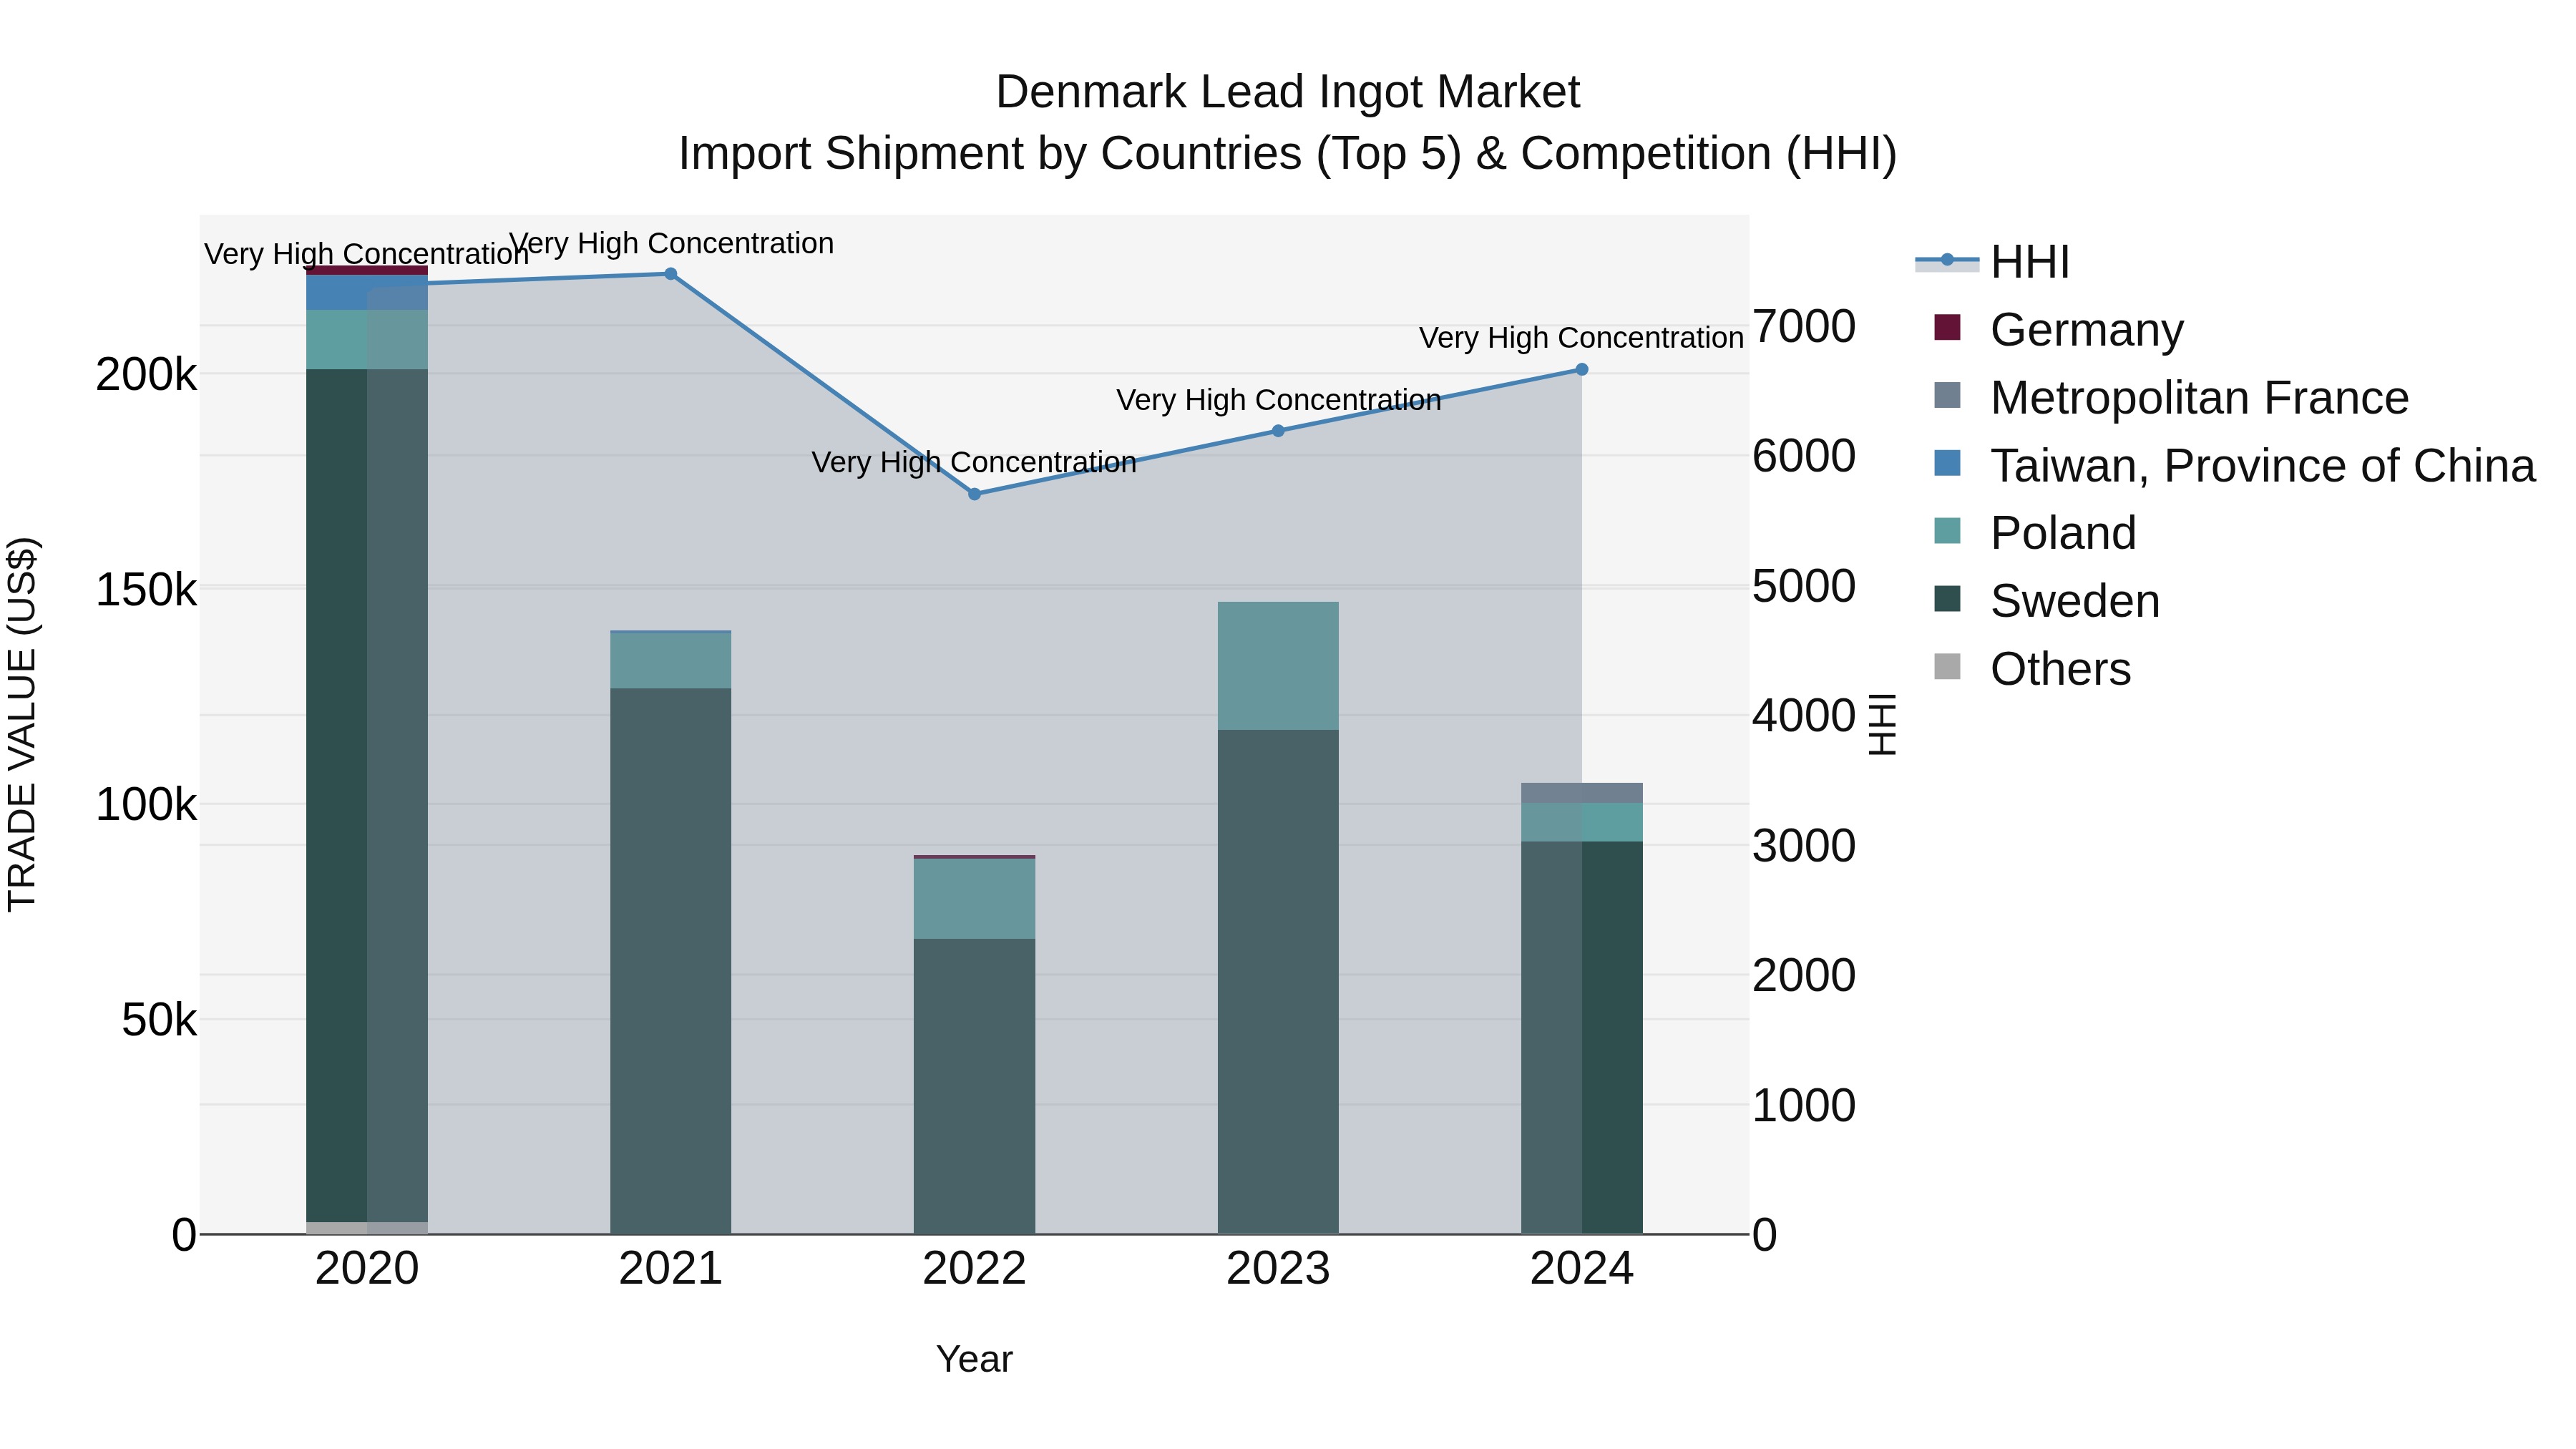Click the 2021 Very High Concentration annotation
Screen dimensions: 2576x1449
671,243
